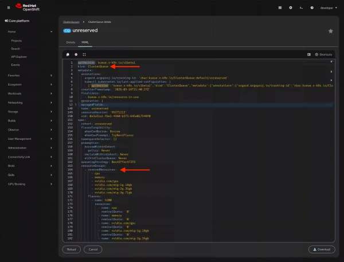Toggle fullscreen YAML editor icon
This screenshot has height=262, width=344.
point(84,54)
